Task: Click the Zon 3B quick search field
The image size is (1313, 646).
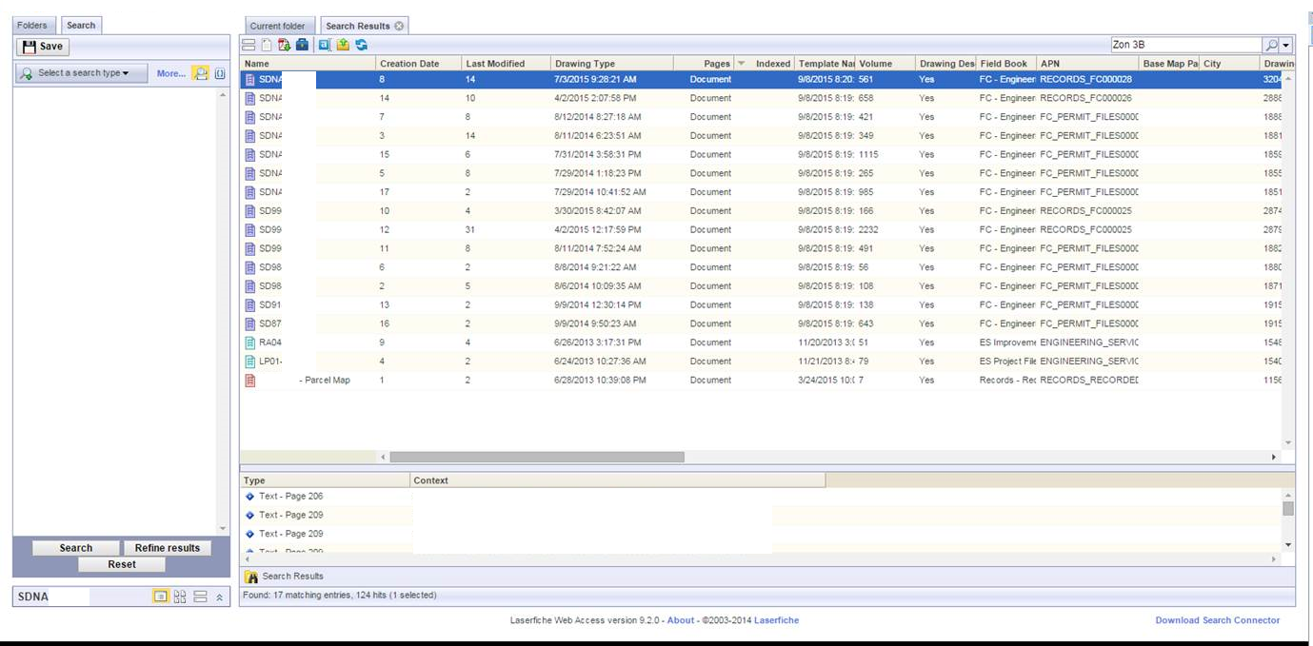Action: click(x=1184, y=45)
